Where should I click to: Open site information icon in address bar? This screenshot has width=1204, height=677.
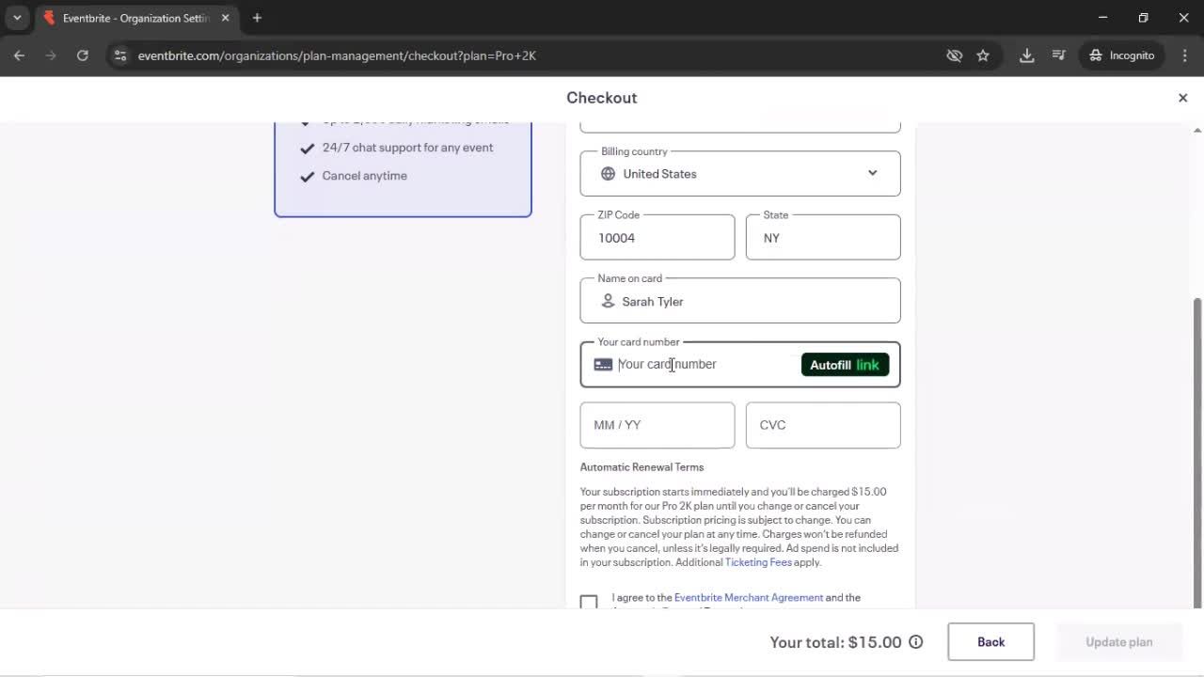pos(119,55)
